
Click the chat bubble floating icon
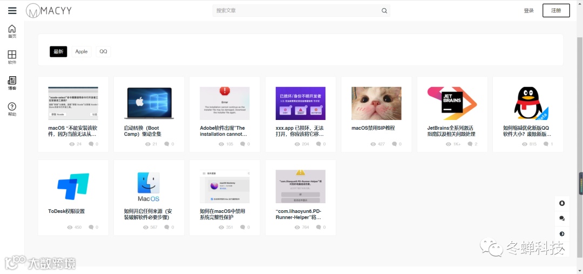(562, 218)
